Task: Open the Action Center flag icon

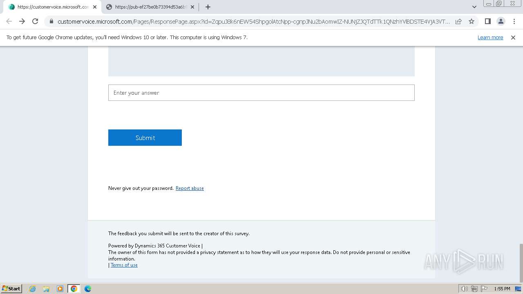Action: pos(484,289)
